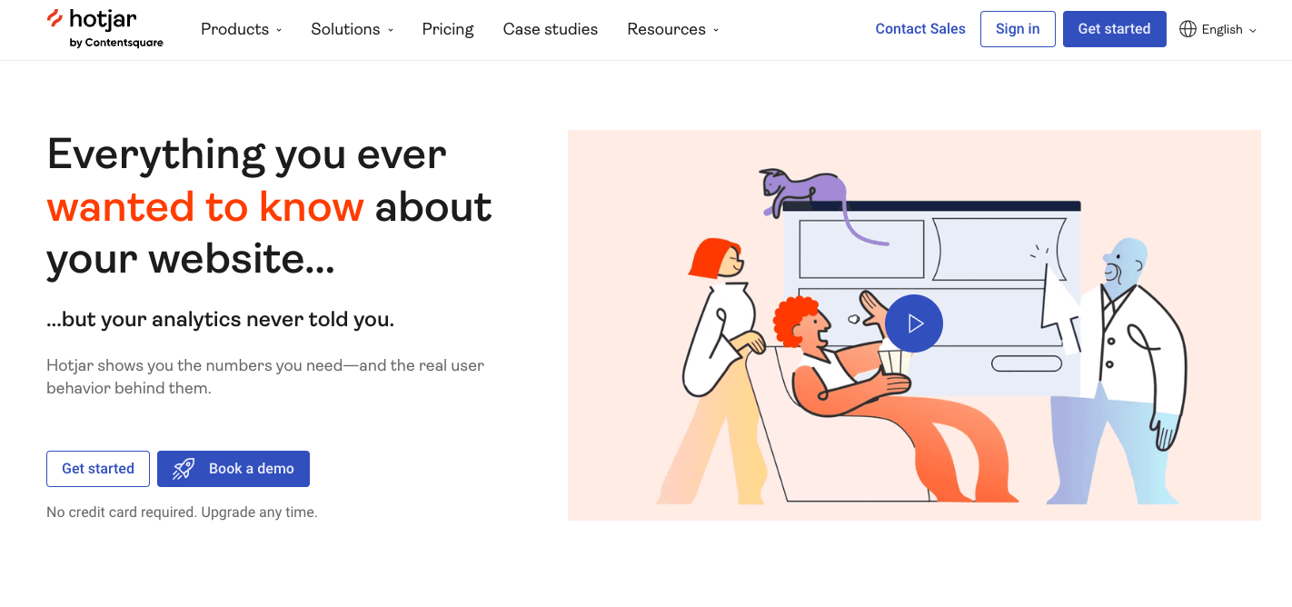Click the hero illustration thumbnail
The height and width of the screenshot is (607, 1292).
pyautogui.click(x=914, y=325)
